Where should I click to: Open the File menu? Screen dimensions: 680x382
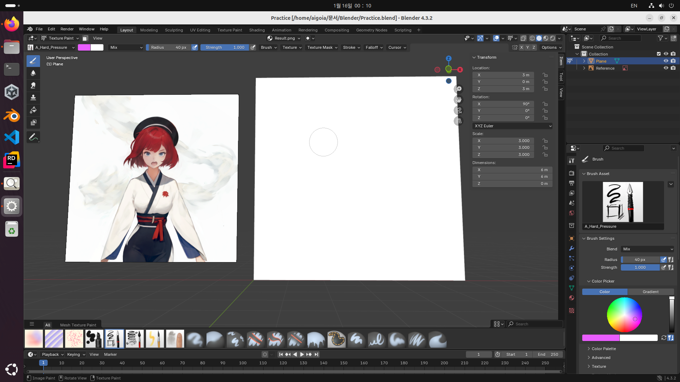pyautogui.click(x=39, y=29)
